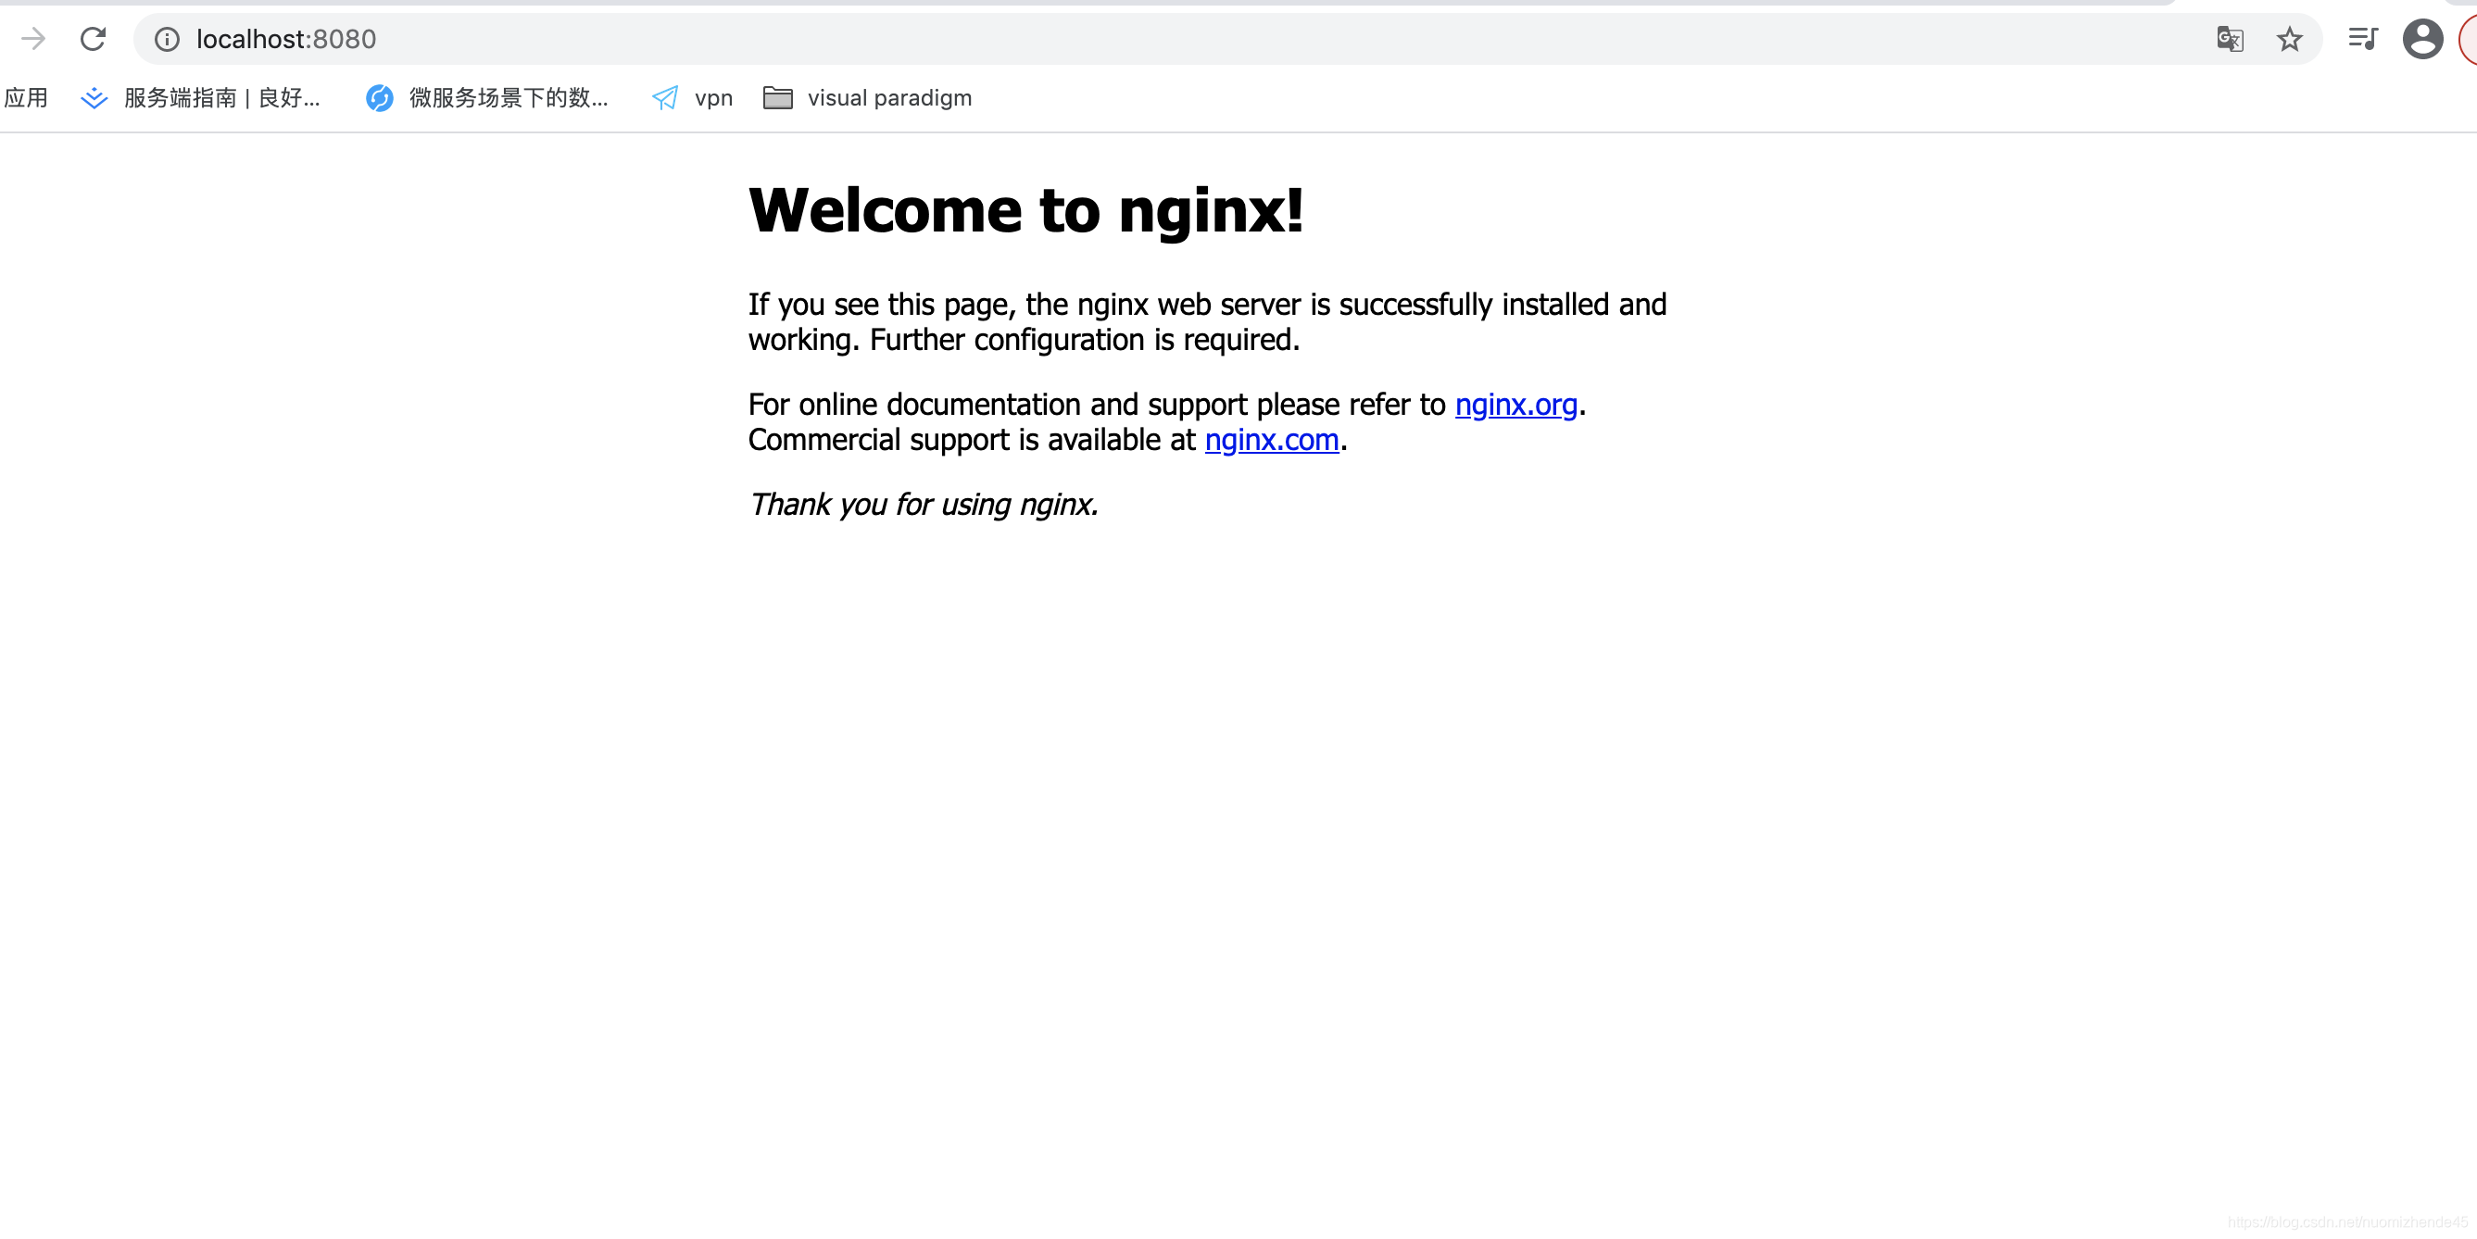
Task: Open the media control icon
Action: [2361, 39]
